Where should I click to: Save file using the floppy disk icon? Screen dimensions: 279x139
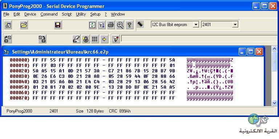(58, 25)
